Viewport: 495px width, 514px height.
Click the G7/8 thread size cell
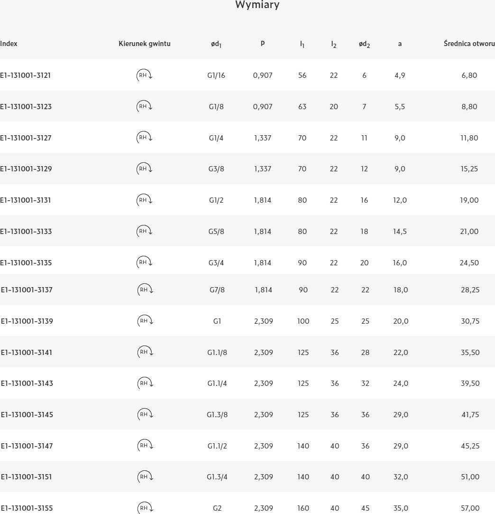pos(217,290)
